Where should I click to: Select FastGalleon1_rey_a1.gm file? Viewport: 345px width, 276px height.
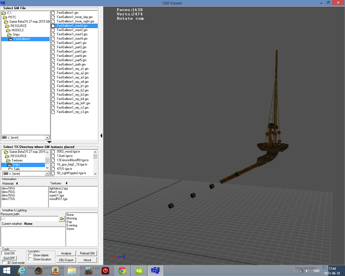[x=73, y=69]
